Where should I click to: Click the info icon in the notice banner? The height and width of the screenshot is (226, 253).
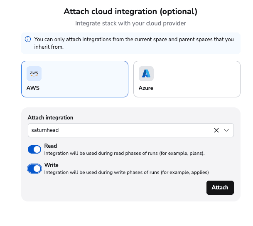tap(28, 39)
